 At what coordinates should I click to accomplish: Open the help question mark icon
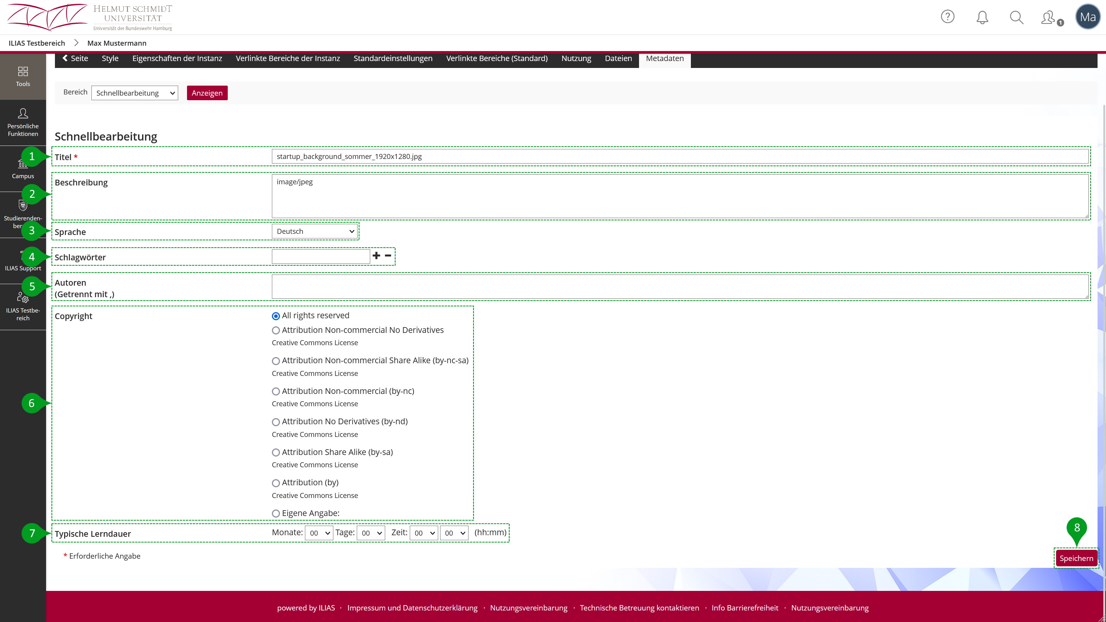(947, 17)
